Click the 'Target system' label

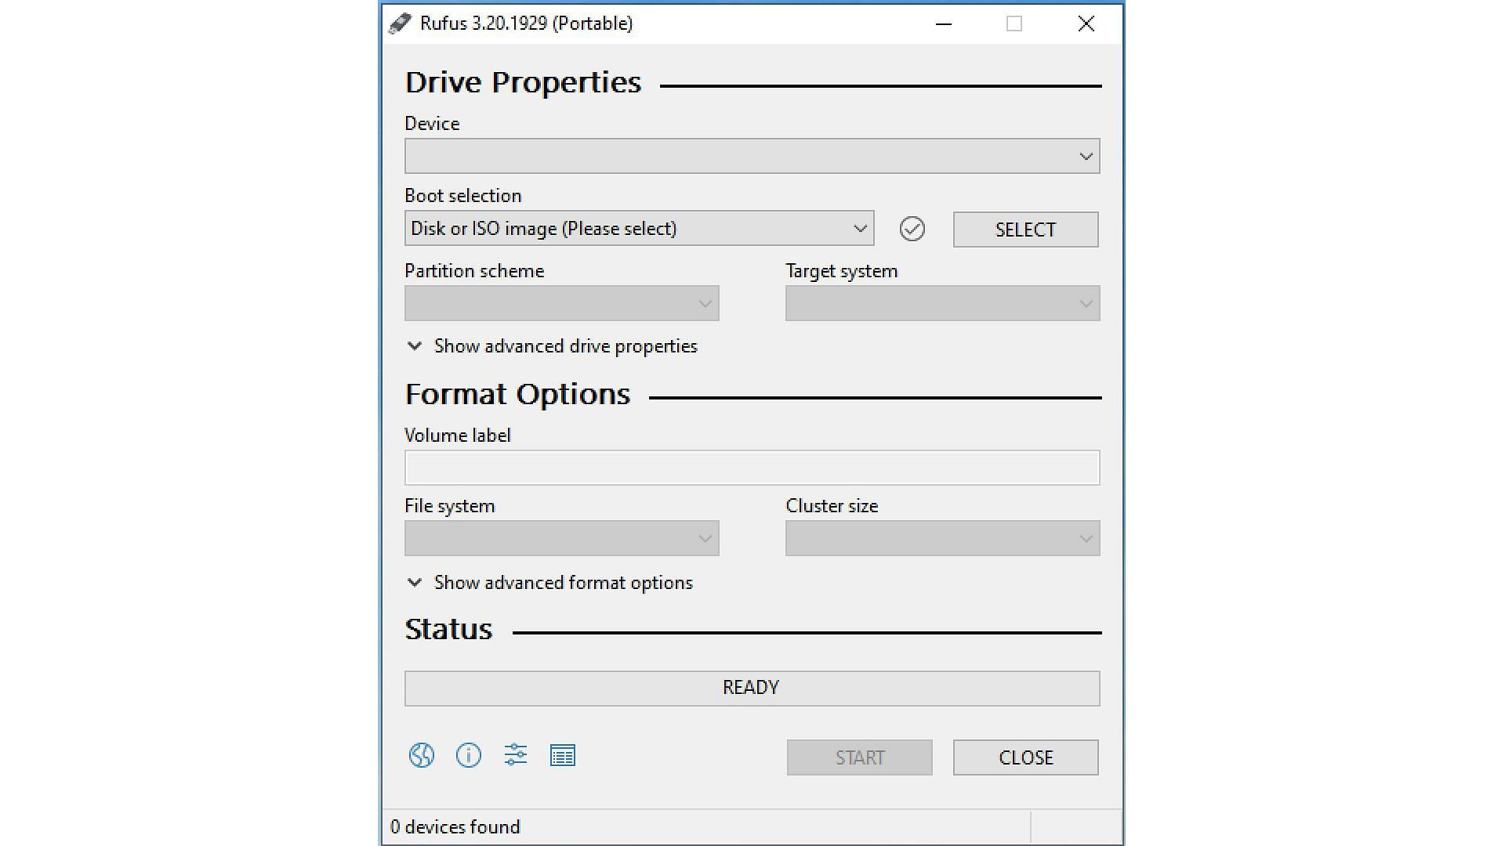841,271
